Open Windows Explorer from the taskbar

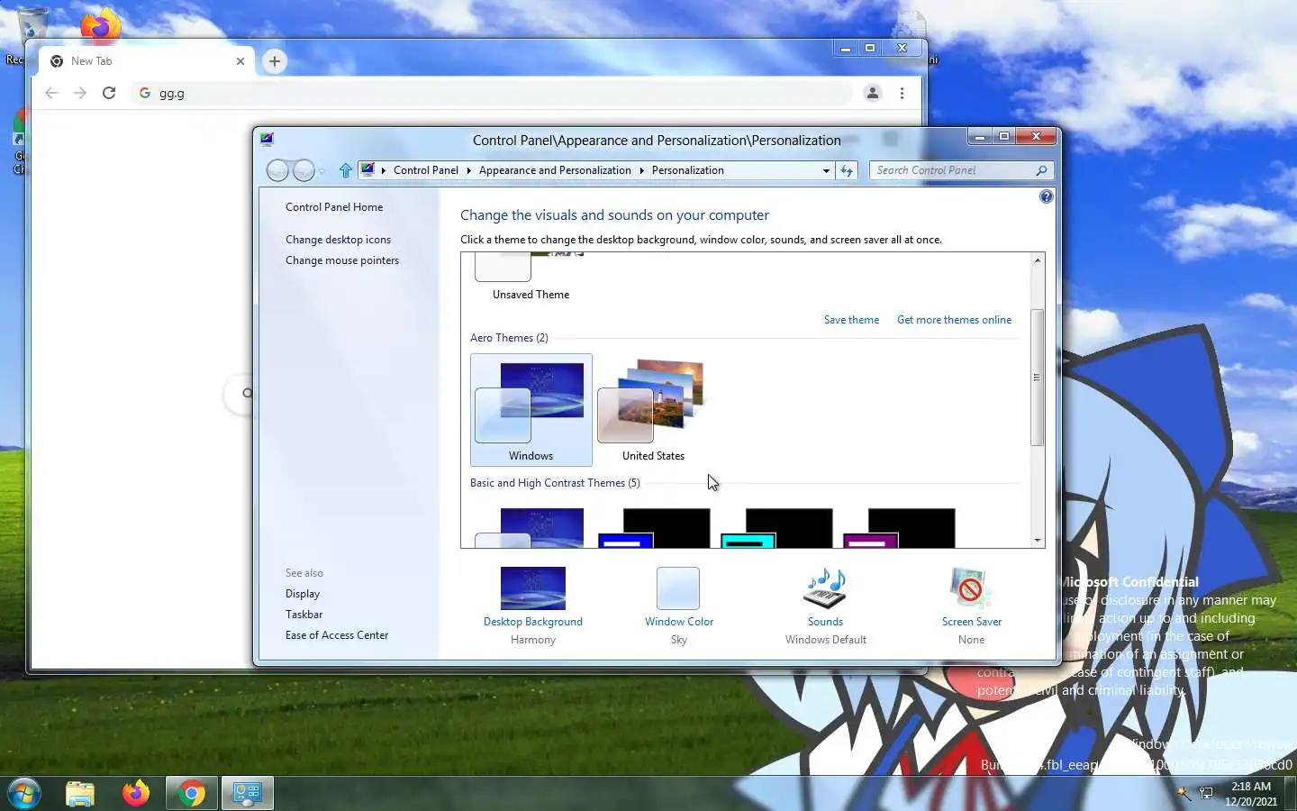tap(80, 793)
